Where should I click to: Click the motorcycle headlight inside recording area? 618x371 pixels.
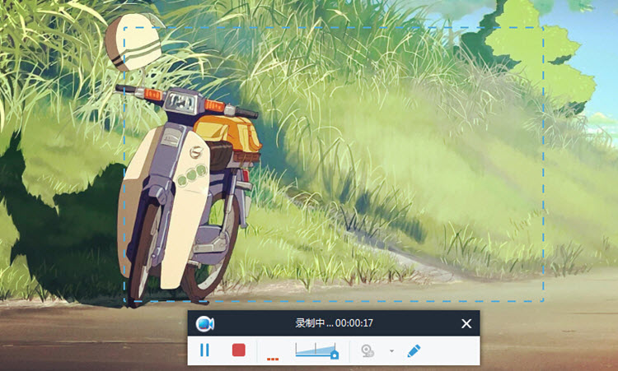pyautogui.click(x=180, y=102)
